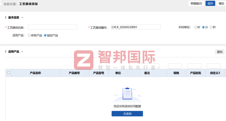Click the 查找 search button
The height and width of the screenshot is (121, 226).
tap(220, 52)
